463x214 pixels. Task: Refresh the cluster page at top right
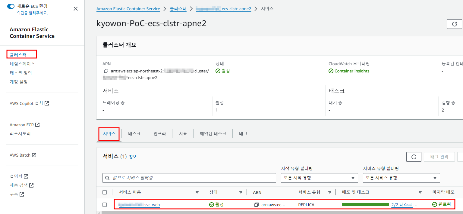pos(454,24)
